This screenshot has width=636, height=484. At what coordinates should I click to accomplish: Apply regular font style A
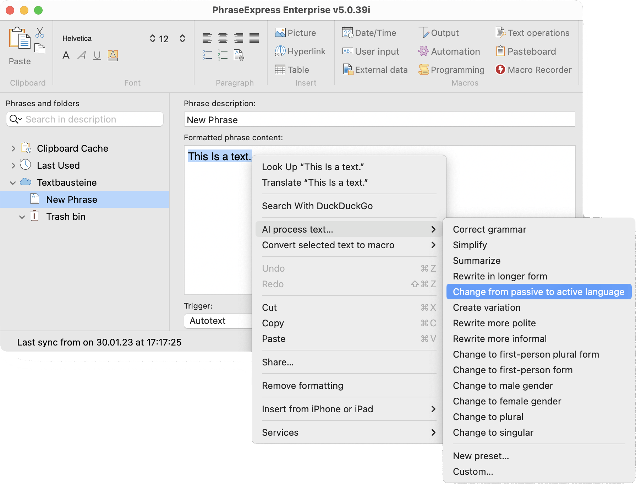pos(66,55)
